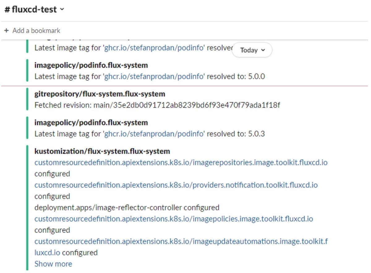
Task: Open podinfo link in the topmost cut-off message
Action: click(x=154, y=48)
